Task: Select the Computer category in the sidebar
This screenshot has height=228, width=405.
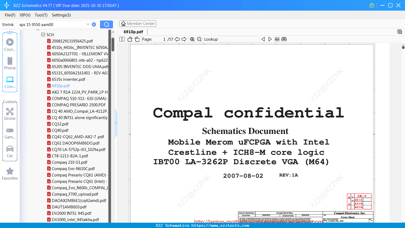Action: 10,82
